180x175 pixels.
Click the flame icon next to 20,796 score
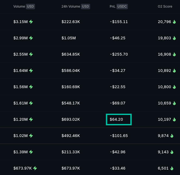coord(174,22)
